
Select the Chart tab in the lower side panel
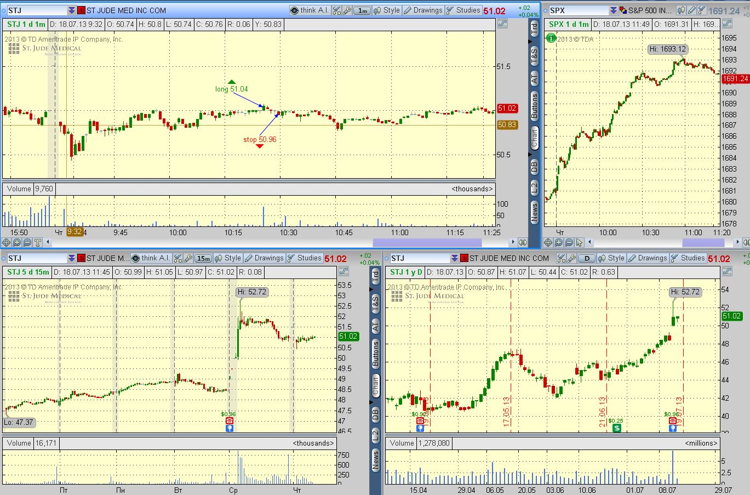(375, 386)
